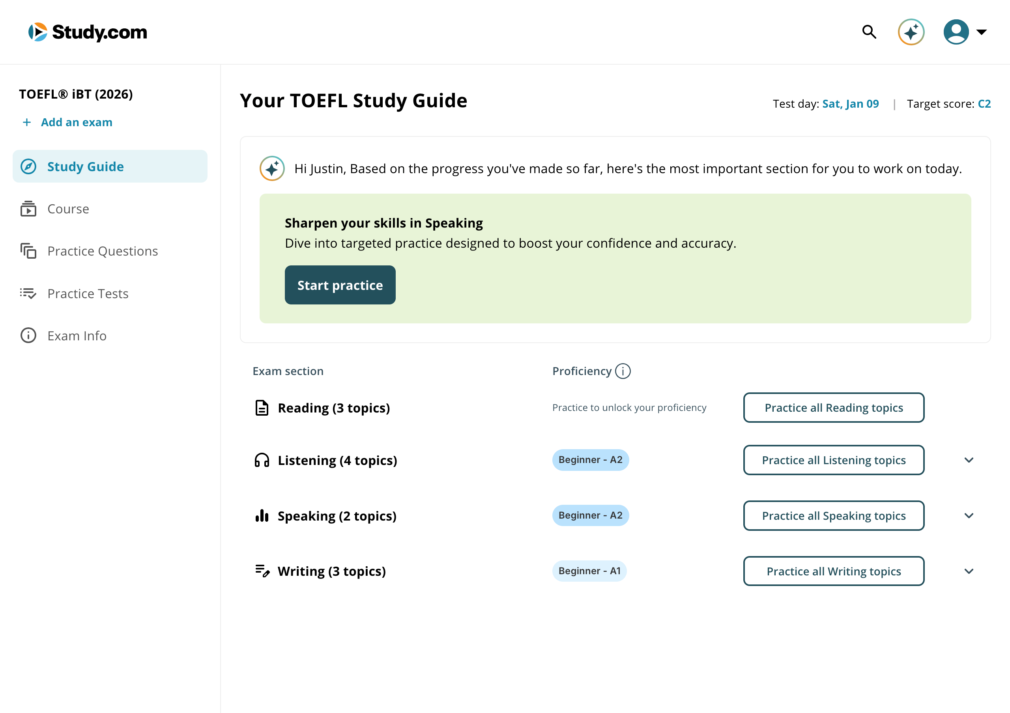Go to Study Guide menu item
This screenshot has width=1010, height=713.
point(110,166)
